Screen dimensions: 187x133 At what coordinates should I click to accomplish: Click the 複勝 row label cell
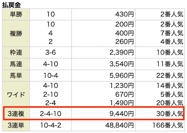point(16,33)
